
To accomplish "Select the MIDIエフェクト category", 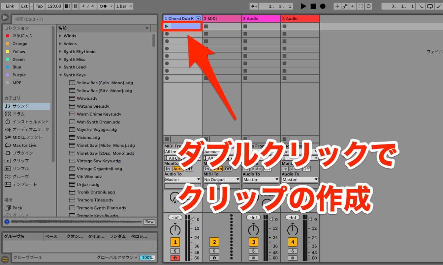I will [x=26, y=137].
